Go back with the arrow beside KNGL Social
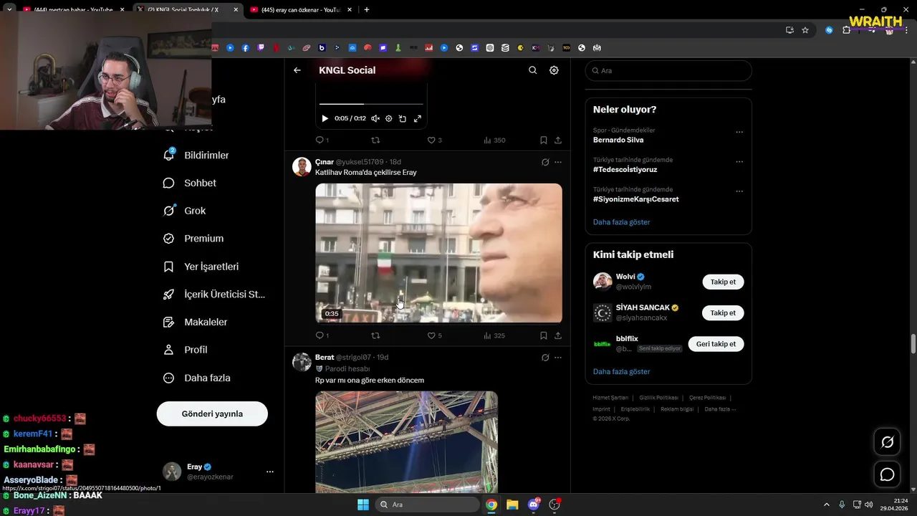 click(297, 70)
